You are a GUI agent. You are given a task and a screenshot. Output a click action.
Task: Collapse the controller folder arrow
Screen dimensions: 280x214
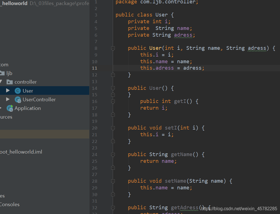[x=1, y=82]
